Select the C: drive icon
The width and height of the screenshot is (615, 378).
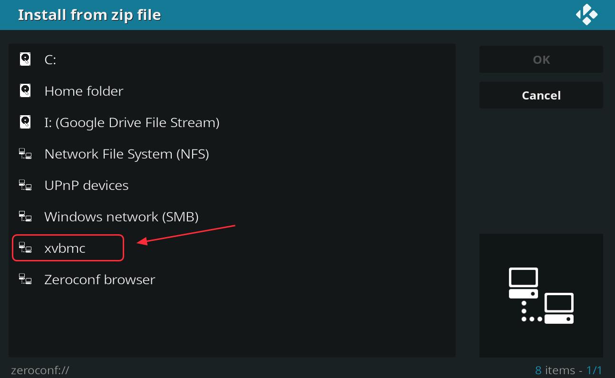[25, 59]
